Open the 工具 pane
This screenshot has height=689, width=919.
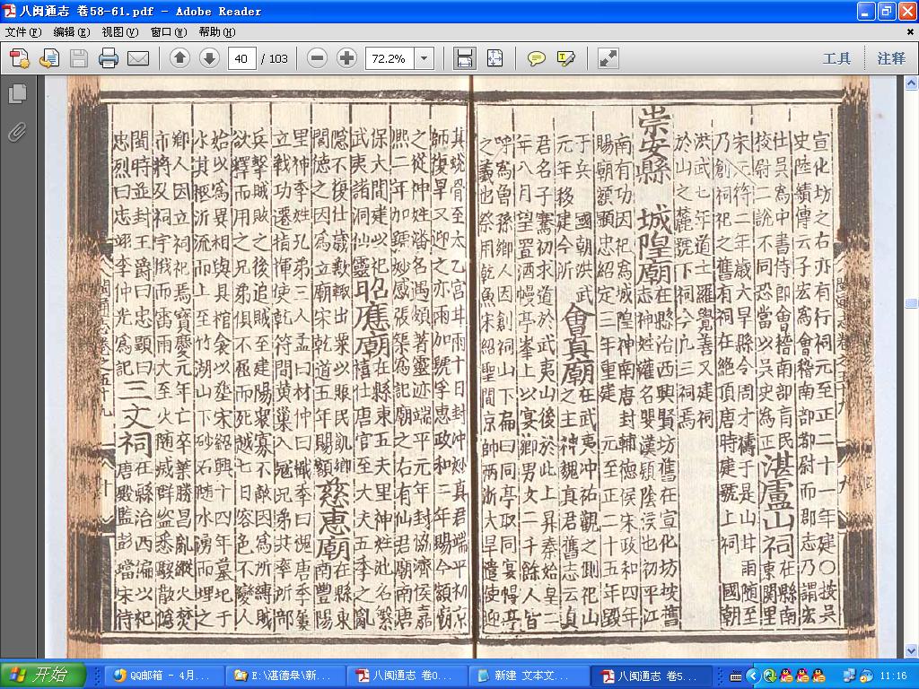pos(836,58)
